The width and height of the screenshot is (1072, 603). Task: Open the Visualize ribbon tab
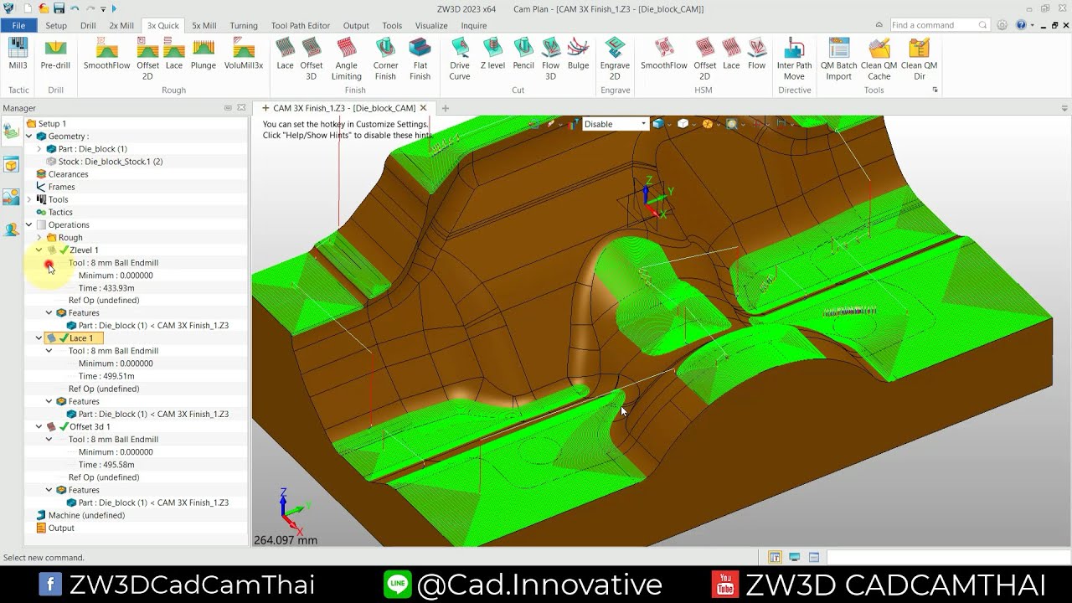(x=431, y=26)
